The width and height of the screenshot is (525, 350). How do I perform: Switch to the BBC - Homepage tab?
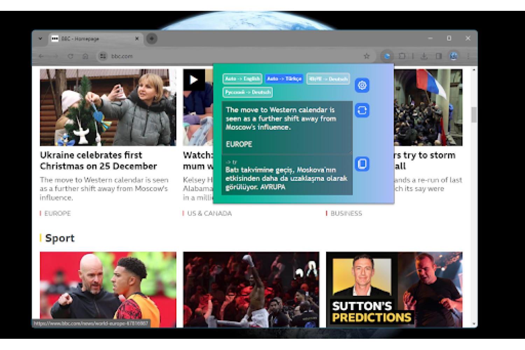click(x=94, y=38)
